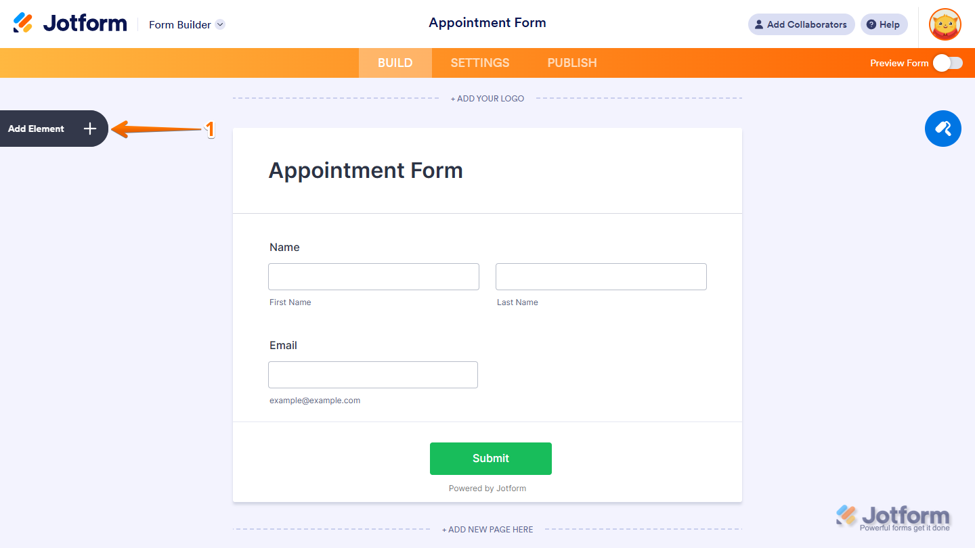Click the First Name input field
Viewport: 975px width, 548px height.
coord(373,276)
